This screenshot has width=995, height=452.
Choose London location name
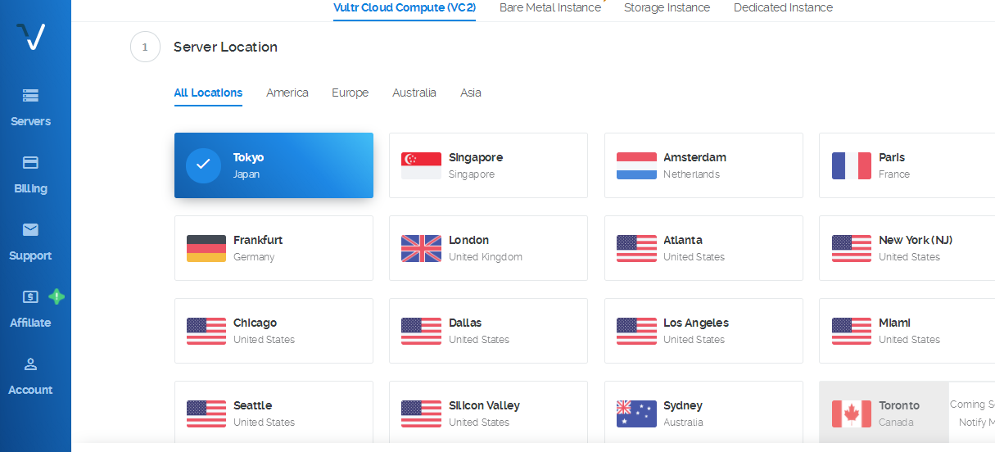pyautogui.click(x=468, y=240)
